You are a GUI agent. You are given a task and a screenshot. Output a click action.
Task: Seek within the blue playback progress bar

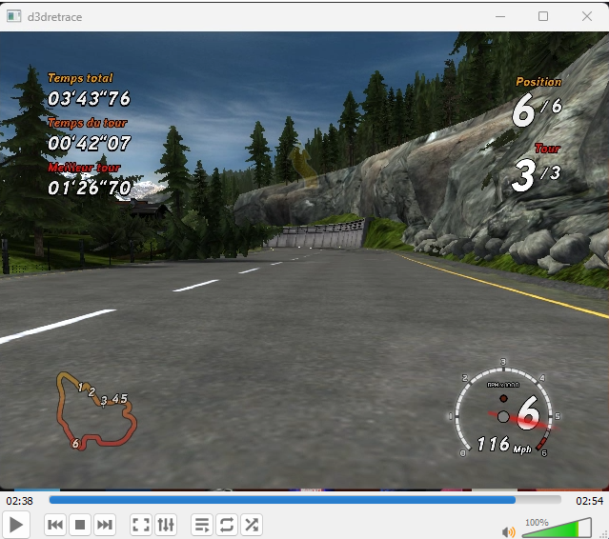[x=305, y=500]
